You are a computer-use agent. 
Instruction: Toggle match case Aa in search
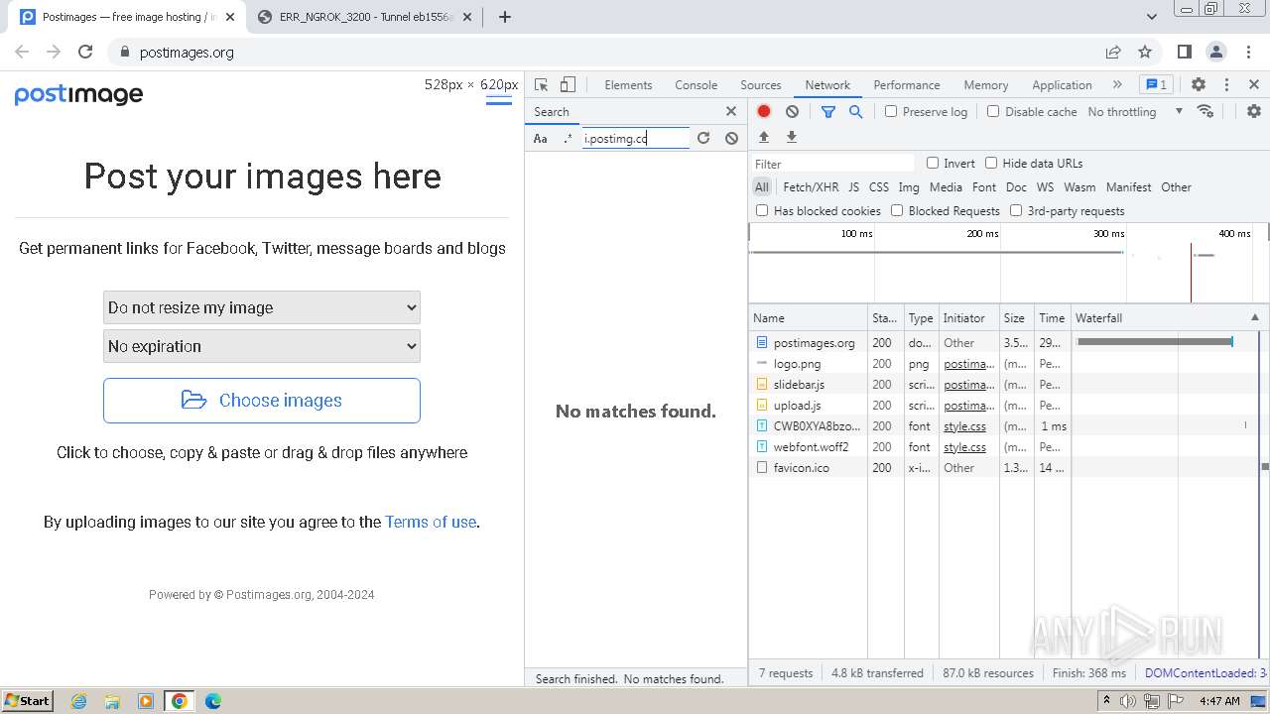pyautogui.click(x=541, y=139)
